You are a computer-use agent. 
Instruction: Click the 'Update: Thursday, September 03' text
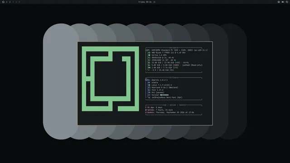tap(164, 112)
